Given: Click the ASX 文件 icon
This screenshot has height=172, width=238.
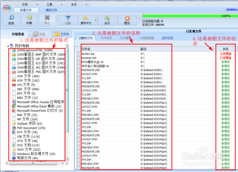Looking at the screenshot, I should (14, 80).
